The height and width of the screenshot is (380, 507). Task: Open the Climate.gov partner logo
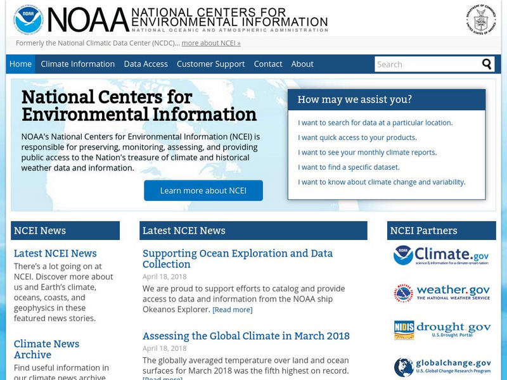click(441, 255)
